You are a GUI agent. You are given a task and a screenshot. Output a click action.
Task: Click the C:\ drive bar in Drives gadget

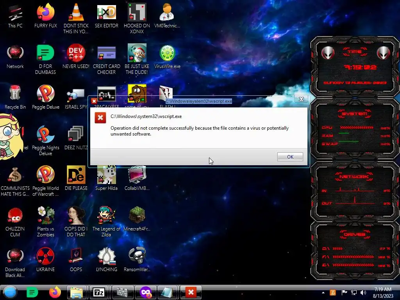(x=337, y=248)
